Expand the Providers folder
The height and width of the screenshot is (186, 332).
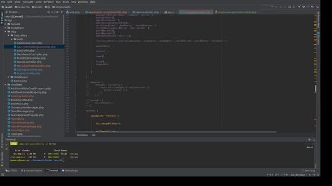click(x=6, y=85)
